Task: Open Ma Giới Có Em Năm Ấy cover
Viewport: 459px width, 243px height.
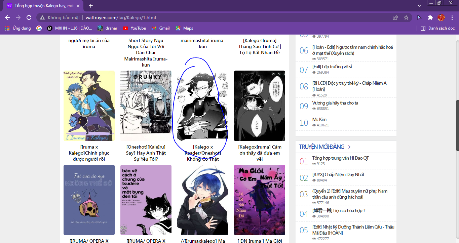Action: pyautogui.click(x=260, y=200)
